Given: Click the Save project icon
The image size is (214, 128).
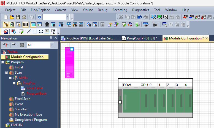Looking at the screenshot, I should point(18,17).
